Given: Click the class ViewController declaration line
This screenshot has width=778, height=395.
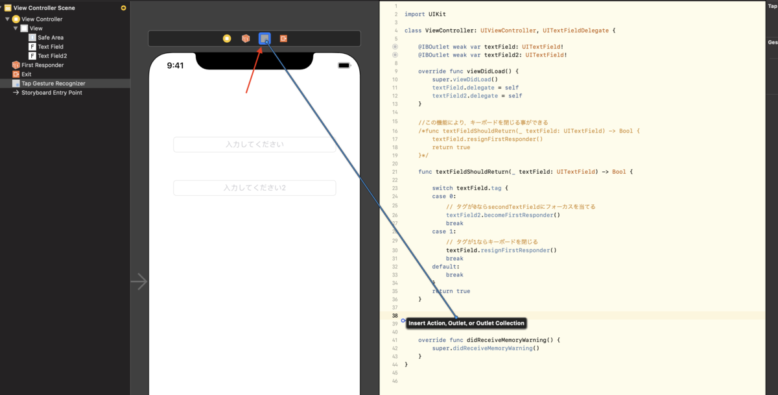Looking at the screenshot, I should 510,30.
